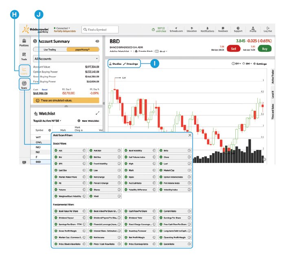Click plus icon for Dividend Yield filter

point(126,218)
